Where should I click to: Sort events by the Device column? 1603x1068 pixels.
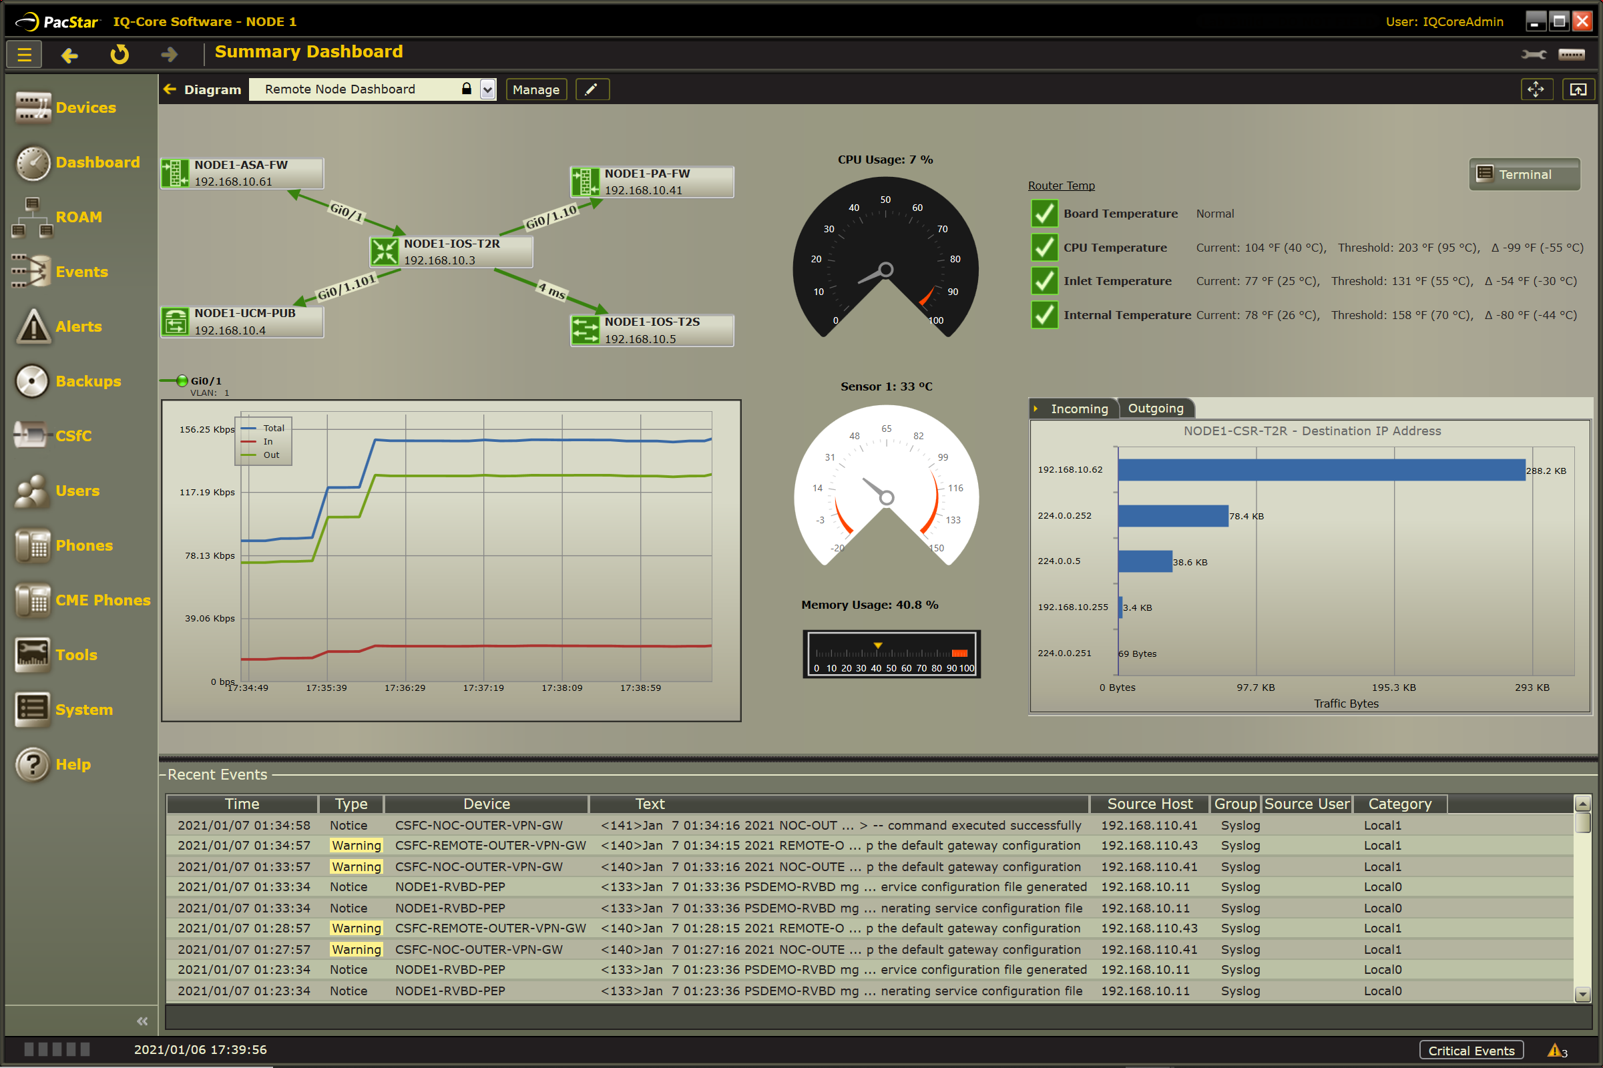(x=487, y=804)
